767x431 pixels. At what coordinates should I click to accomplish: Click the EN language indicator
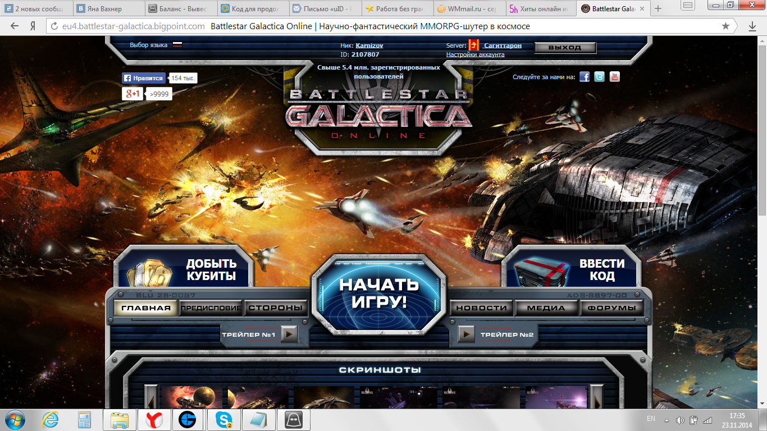(x=651, y=419)
